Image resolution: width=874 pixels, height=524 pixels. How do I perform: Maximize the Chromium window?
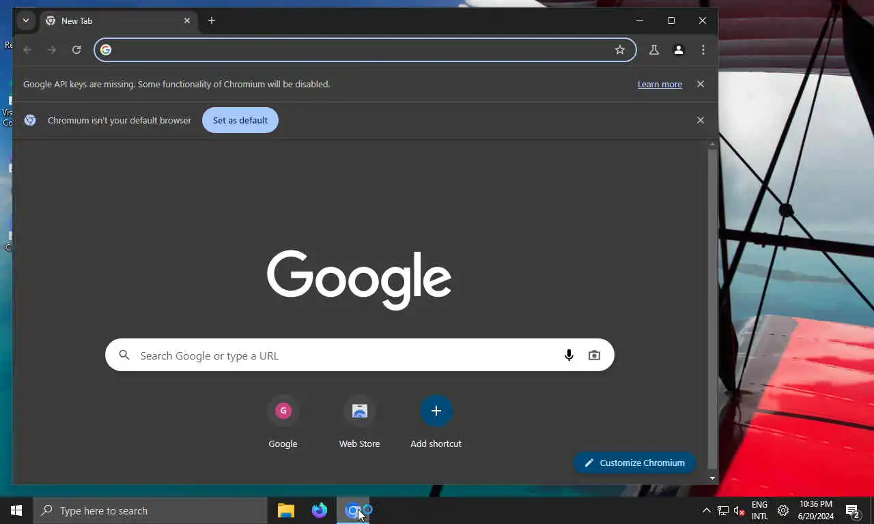[x=671, y=20]
